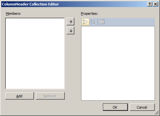Cancel the Collection Editor dialog
This screenshot has width=160, height=116.
pyautogui.click(x=142, y=107)
